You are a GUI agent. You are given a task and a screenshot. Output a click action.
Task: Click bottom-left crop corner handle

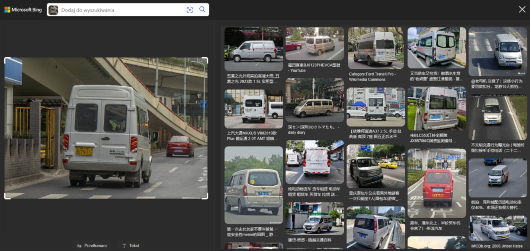6,198
